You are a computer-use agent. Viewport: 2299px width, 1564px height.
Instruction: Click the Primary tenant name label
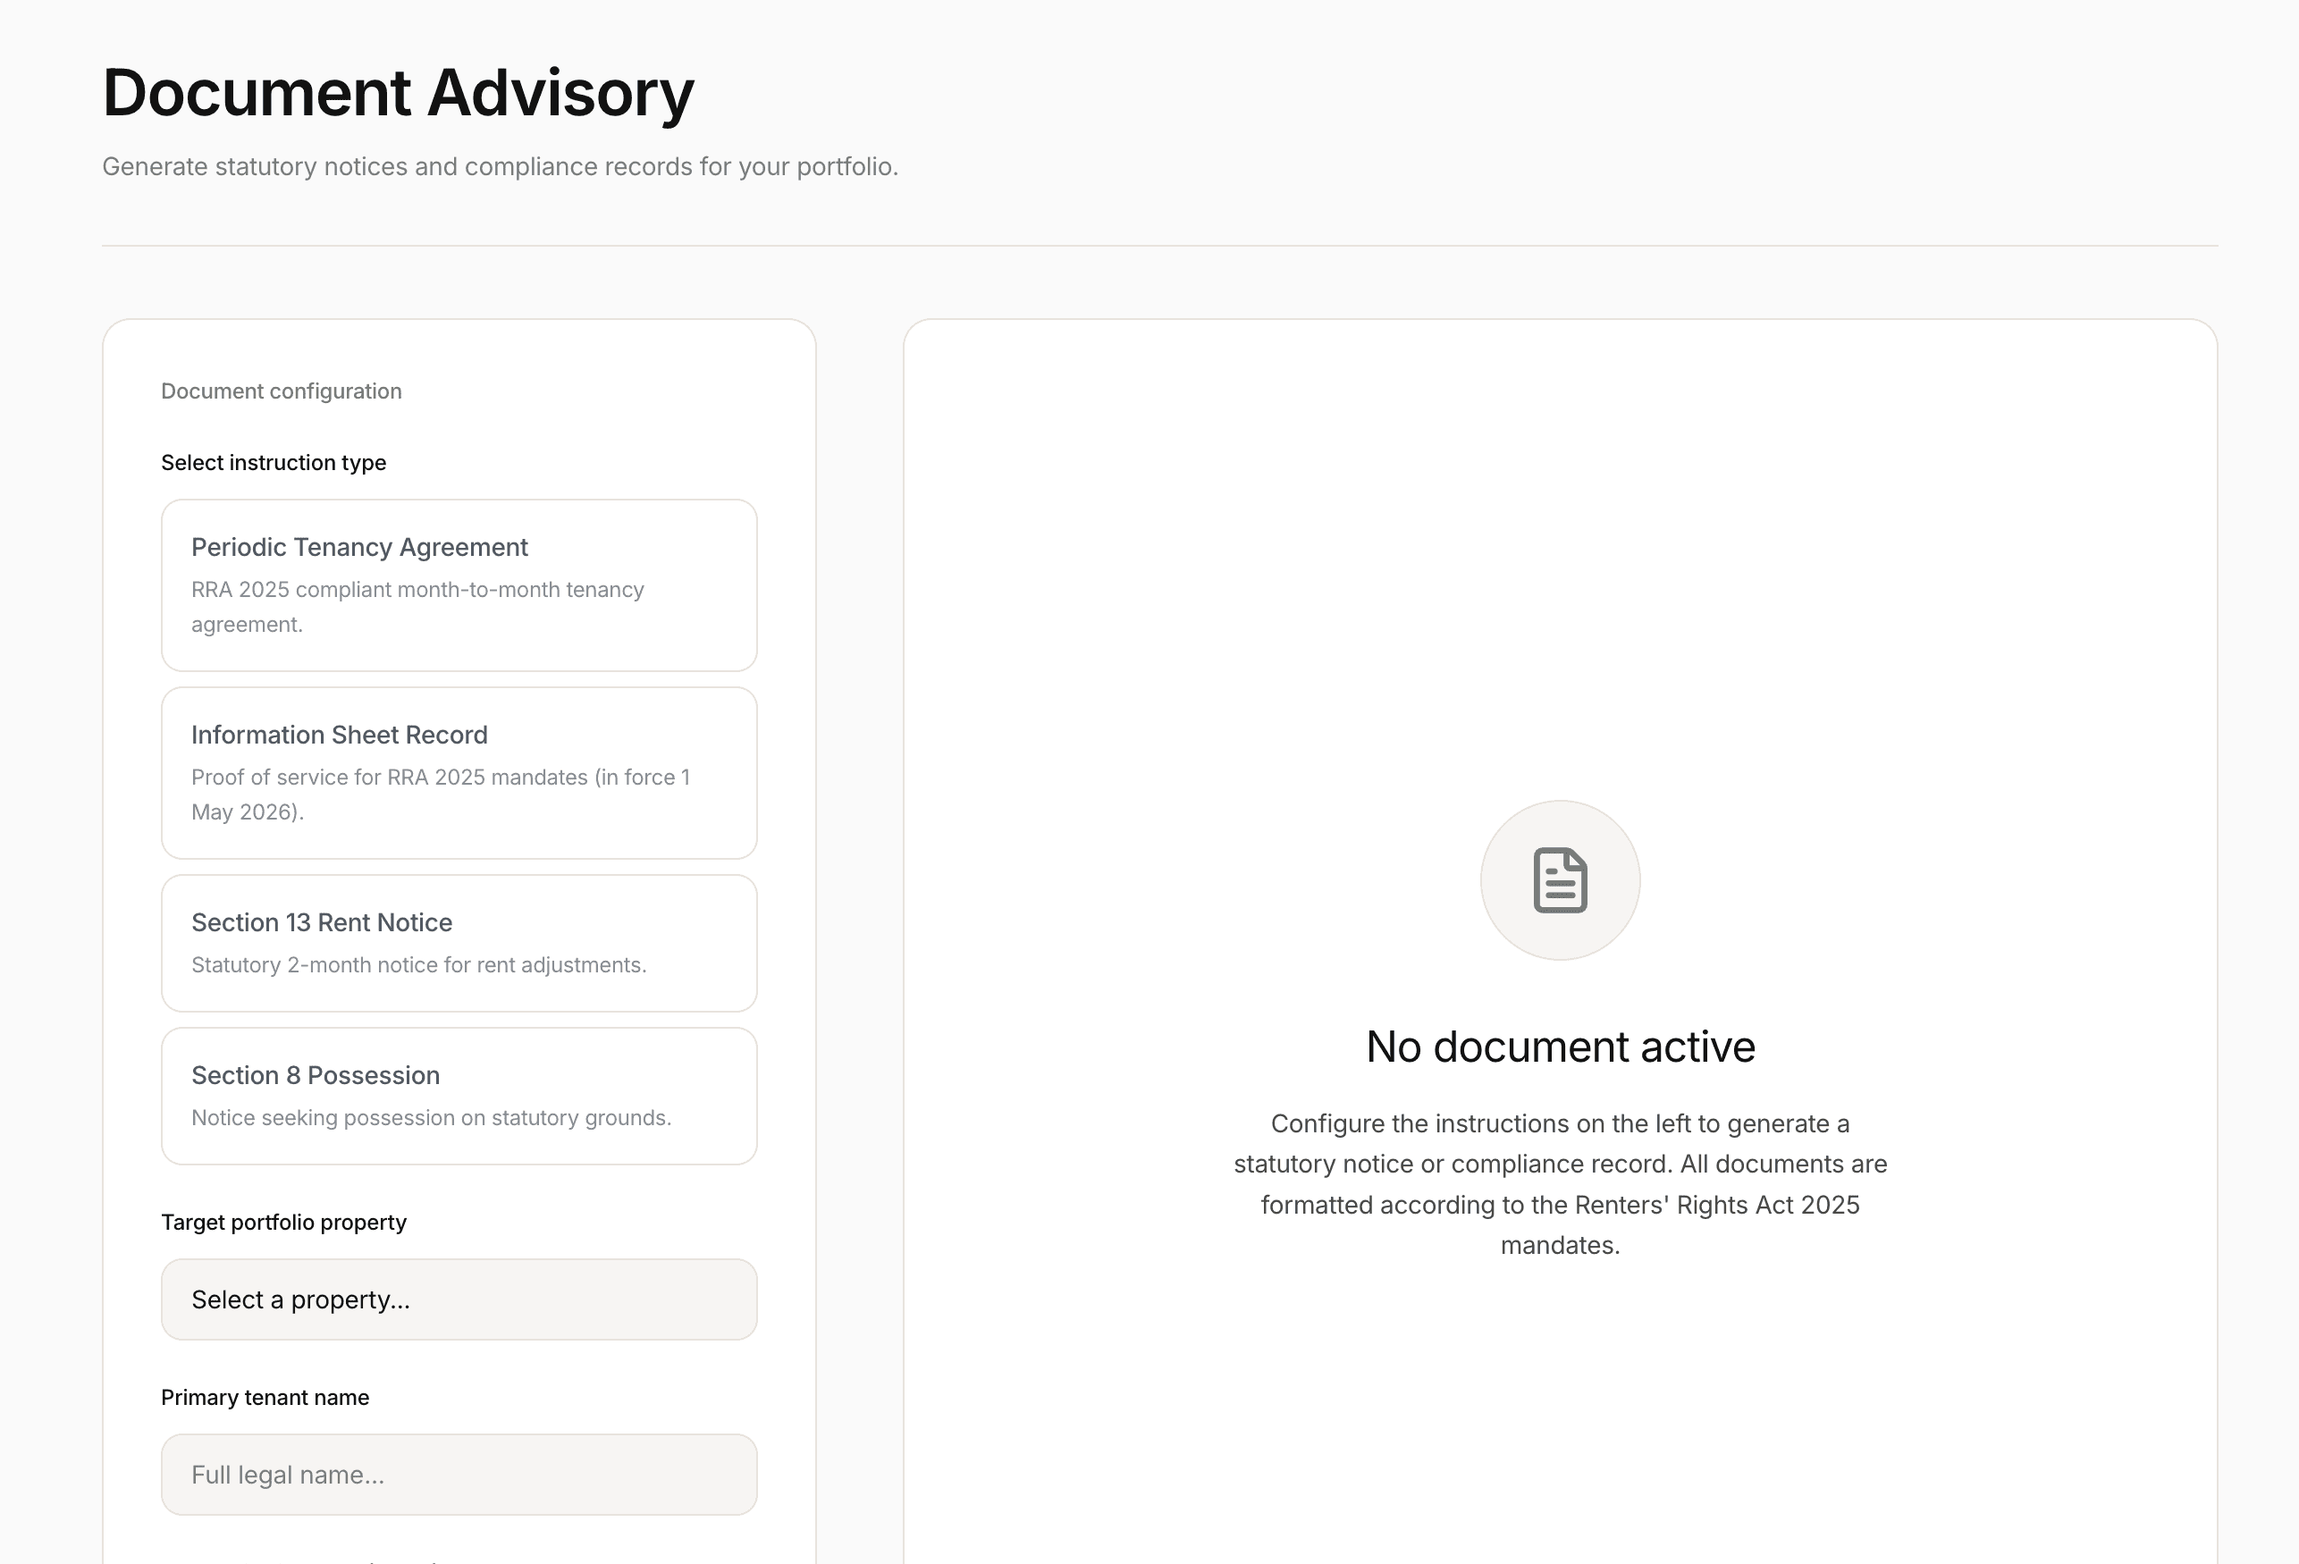pos(265,1398)
